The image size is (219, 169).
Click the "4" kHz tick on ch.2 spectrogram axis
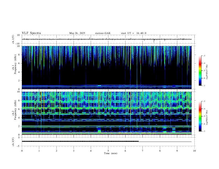tap(19, 118)
